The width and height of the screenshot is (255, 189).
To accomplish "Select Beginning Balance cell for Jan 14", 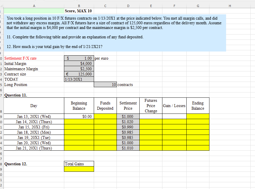I will [x=79, y=122].
